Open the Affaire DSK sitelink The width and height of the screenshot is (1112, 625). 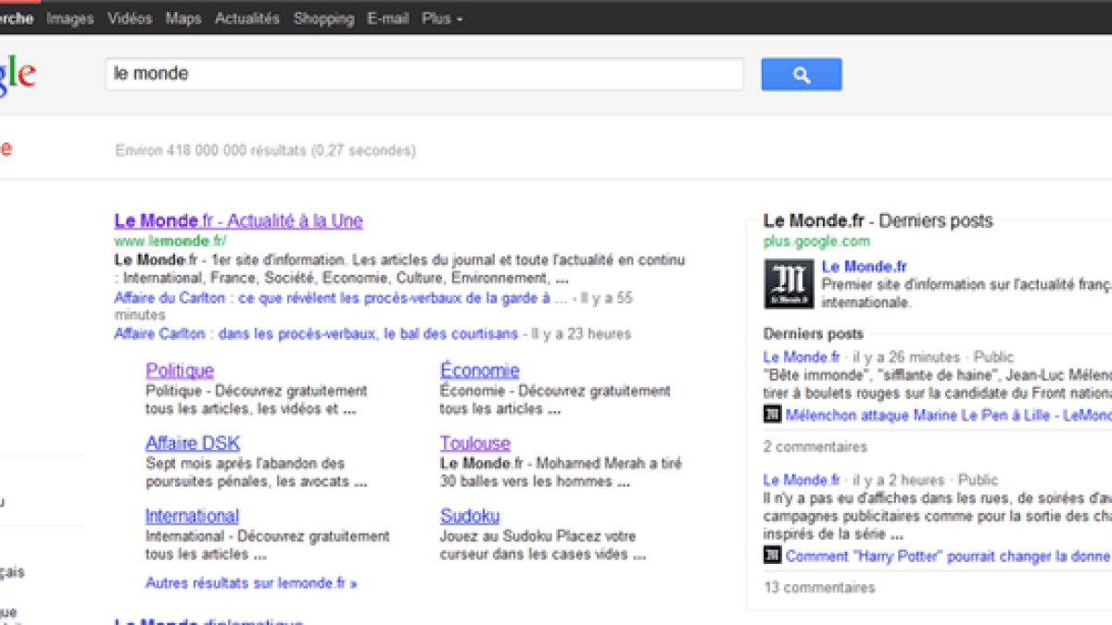[193, 444]
